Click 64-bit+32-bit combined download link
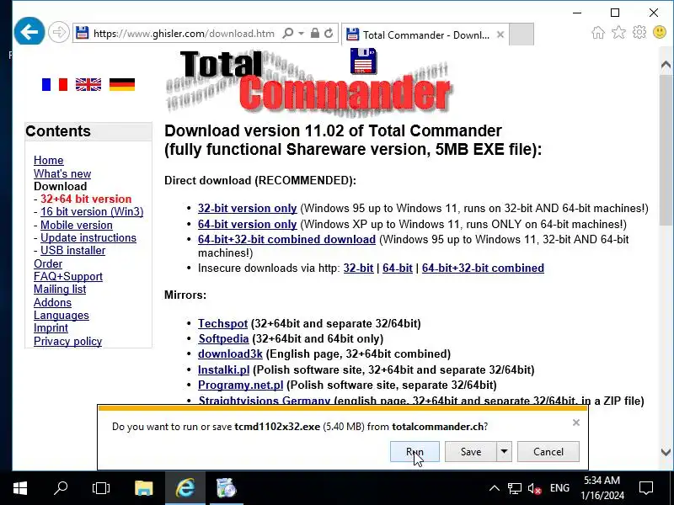Image resolution: width=674 pixels, height=505 pixels. click(x=286, y=239)
